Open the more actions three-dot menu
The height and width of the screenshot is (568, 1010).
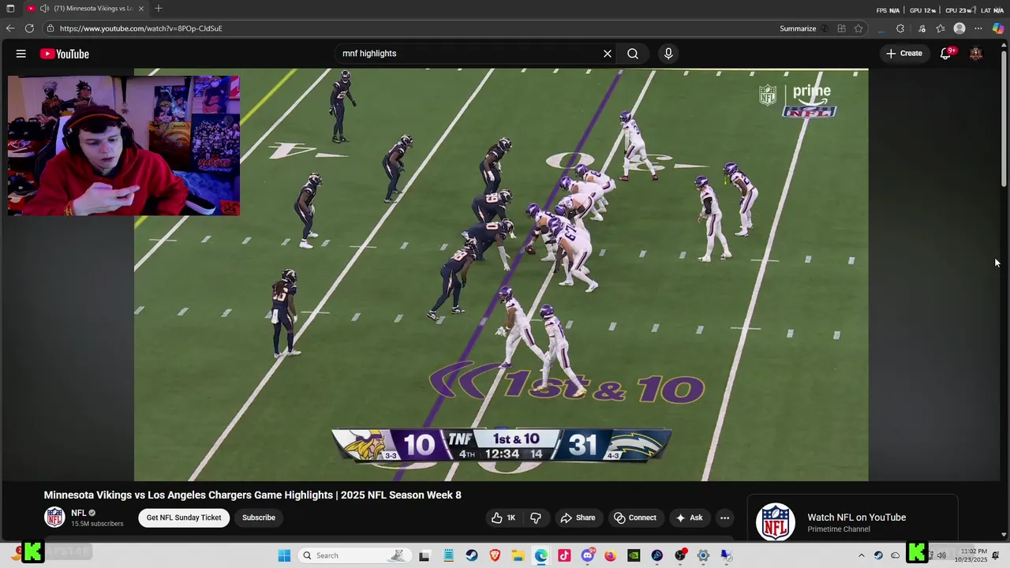(x=724, y=518)
